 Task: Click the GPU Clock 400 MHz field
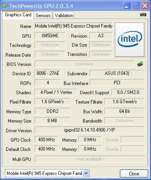[x=46, y=140]
